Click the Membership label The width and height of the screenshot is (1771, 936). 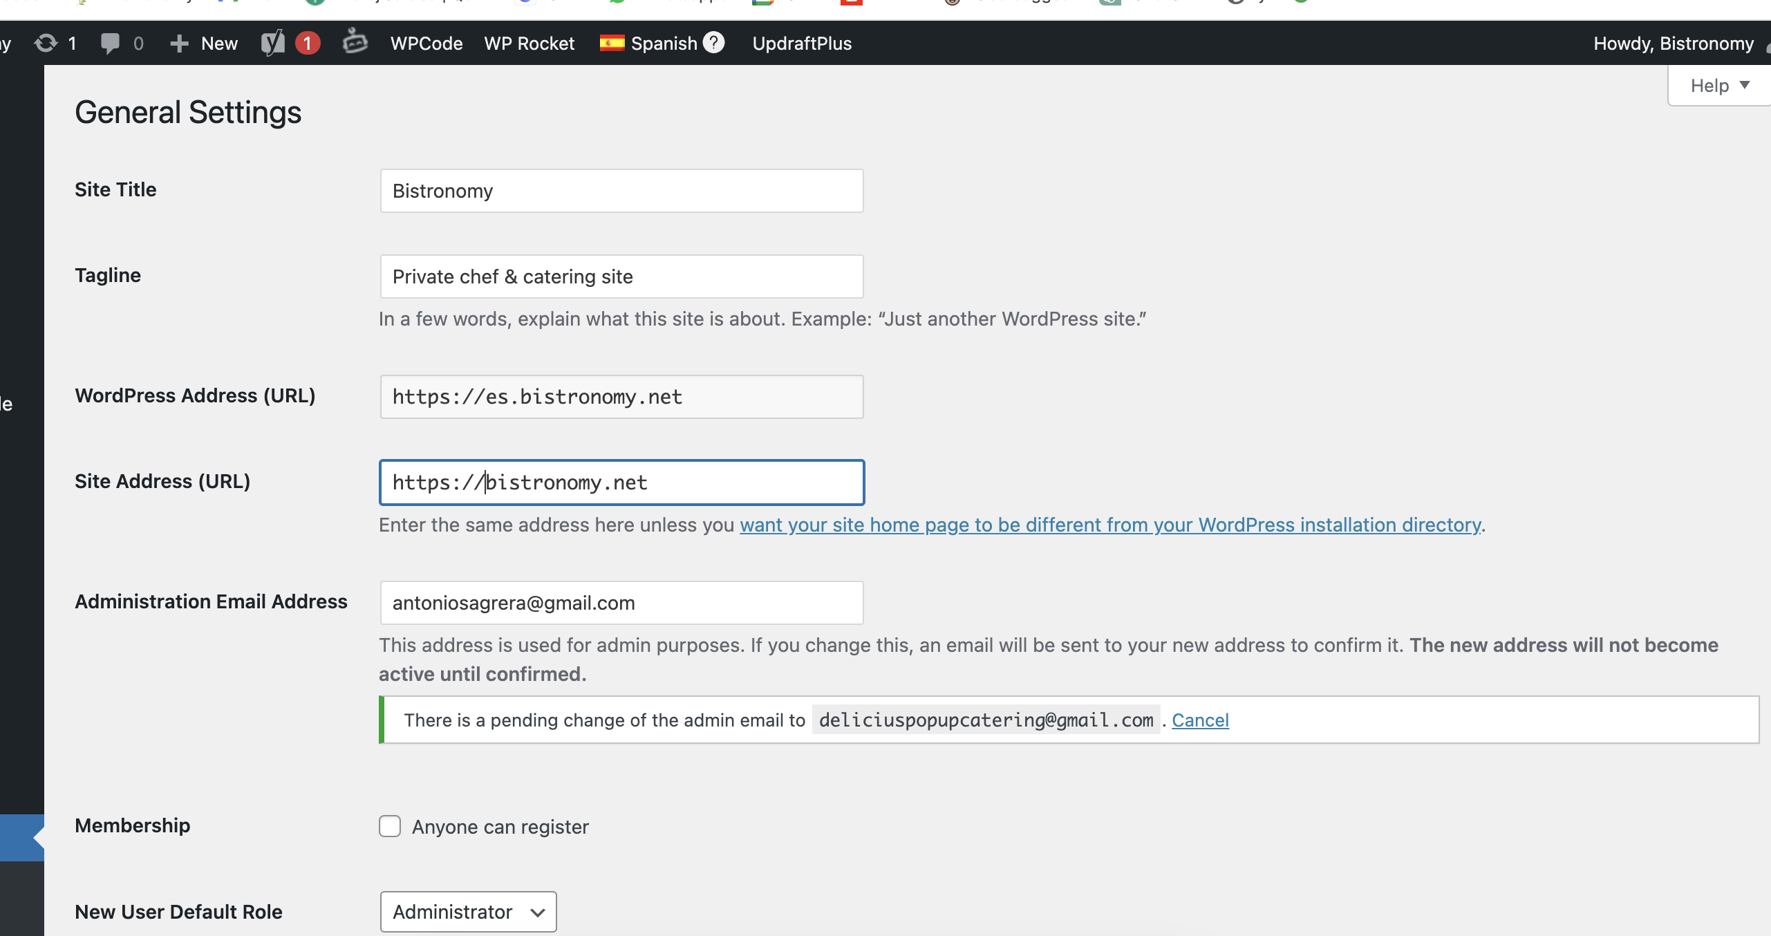pyautogui.click(x=132, y=825)
